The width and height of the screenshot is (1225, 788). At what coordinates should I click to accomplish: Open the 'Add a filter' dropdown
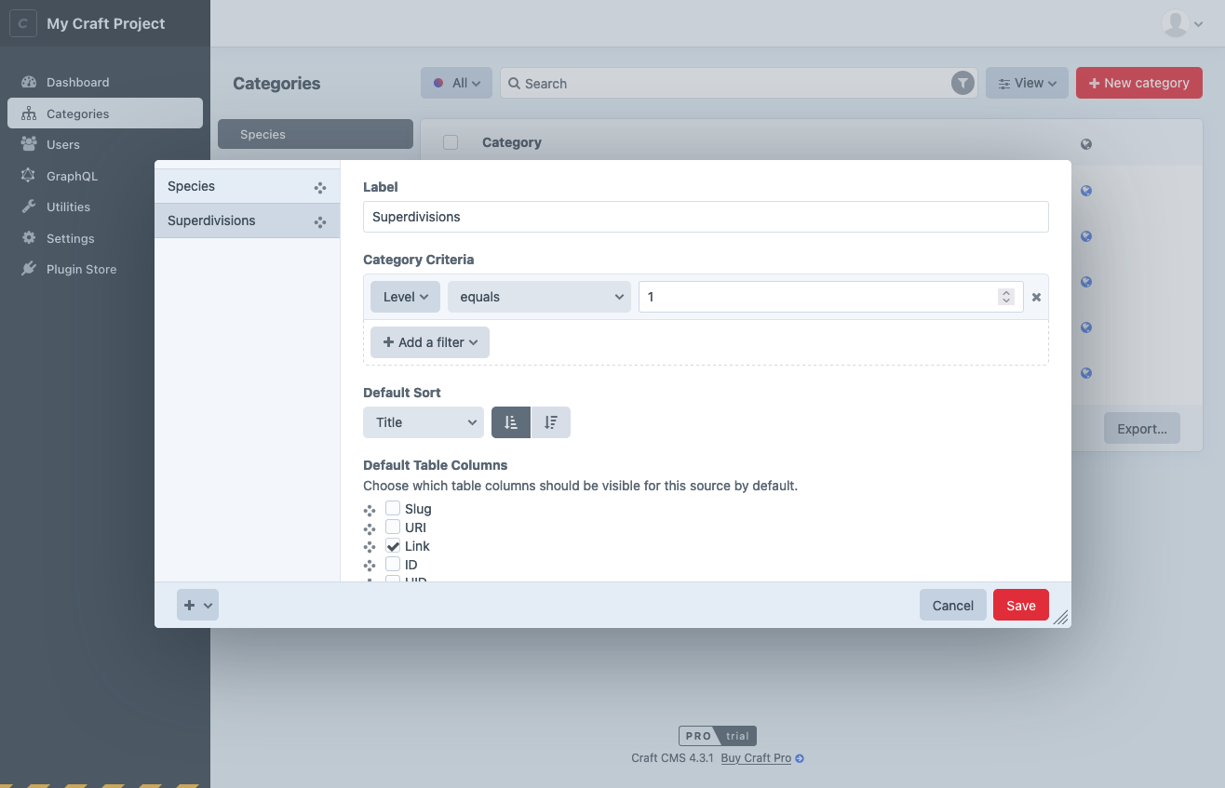tap(429, 341)
